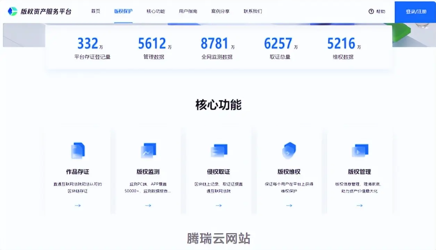Click the 版权维权 shield icon
This screenshot has height=250, width=436.
pyautogui.click(x=289, y=151)
